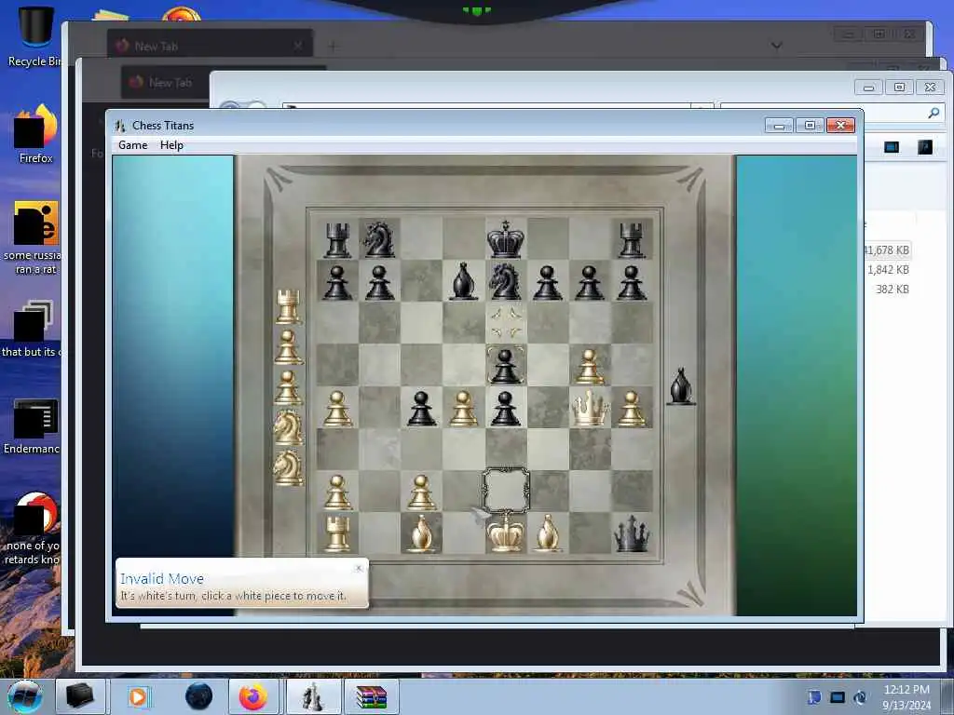
Task: Select the white queen on g4
Action: pos(589,408)
